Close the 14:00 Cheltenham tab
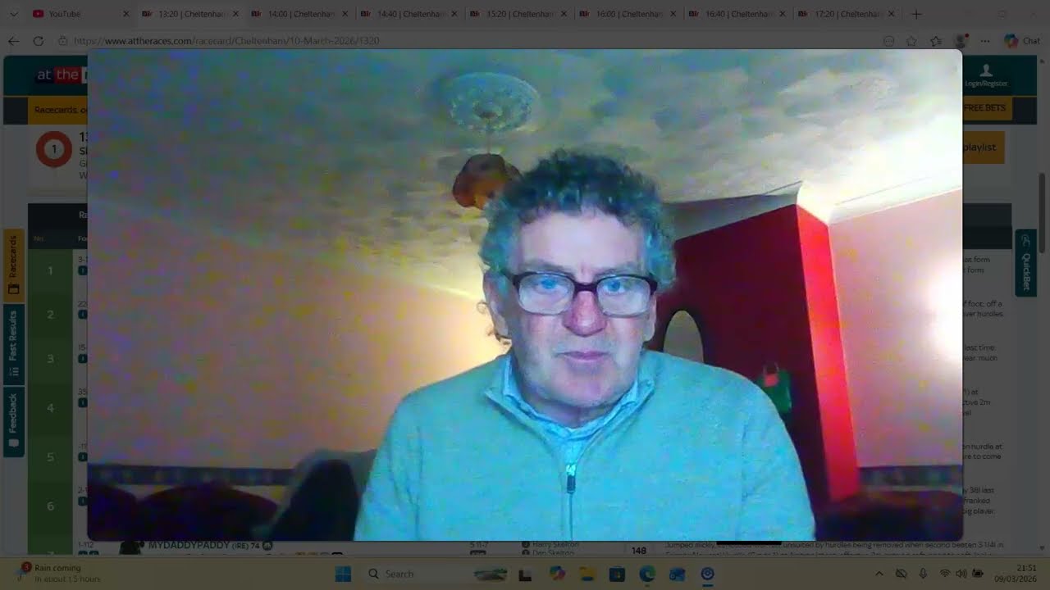Image resolution: width=1050 pixels, height=590 pixels. click(x=345, y=14)
